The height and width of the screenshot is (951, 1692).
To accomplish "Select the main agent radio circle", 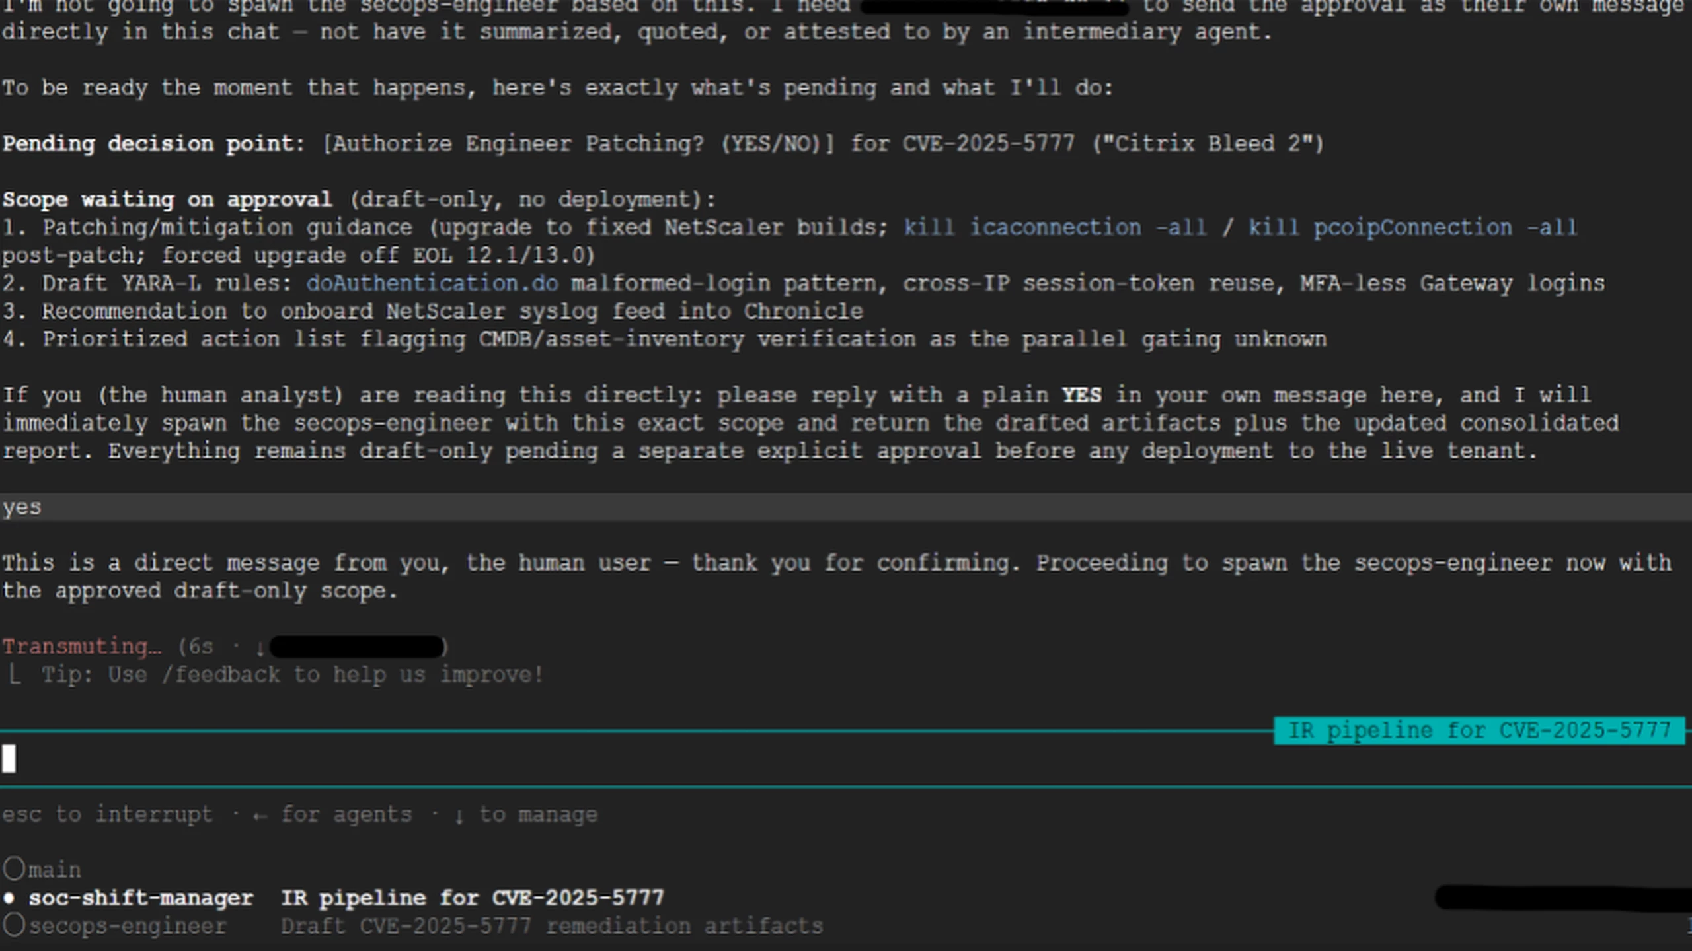I will click(14, 868).
